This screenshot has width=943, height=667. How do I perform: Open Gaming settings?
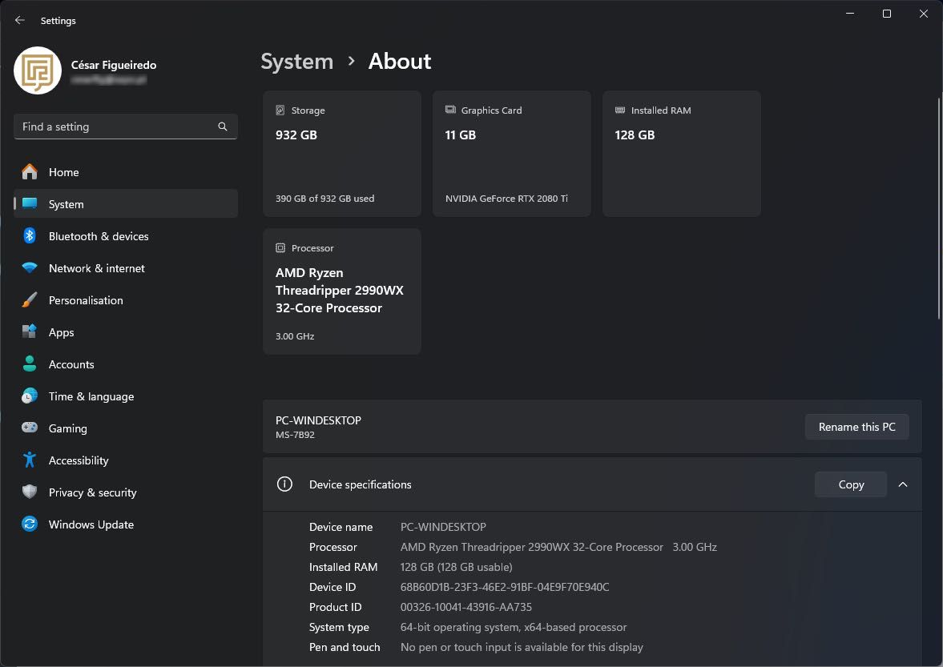(125, 428)
